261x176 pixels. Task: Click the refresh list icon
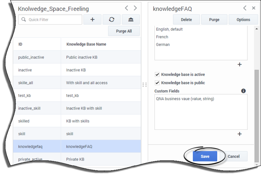click(x=111, y=19)
